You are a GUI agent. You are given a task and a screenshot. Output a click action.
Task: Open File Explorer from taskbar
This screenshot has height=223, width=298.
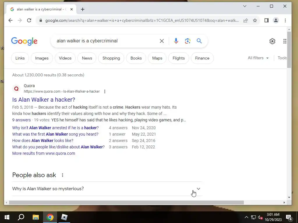tap(36, 217)
